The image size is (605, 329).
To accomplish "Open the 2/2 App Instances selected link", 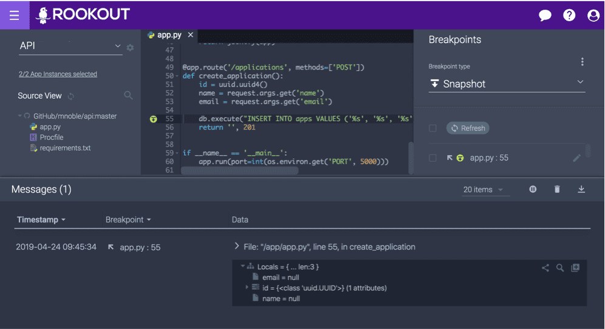I will tap(58, 74).
